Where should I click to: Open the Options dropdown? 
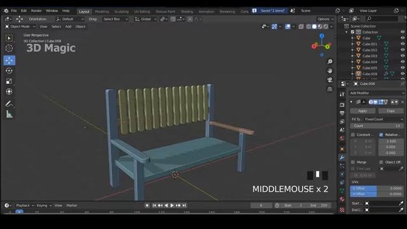pyautogui.click(x=325, y=19)
